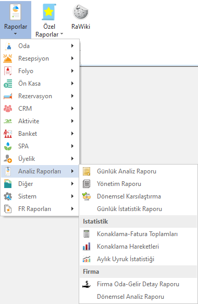198x304 pixels.
Task: Expand the Sistem submenu arrow
Action: pyautogui.click(x=72, y=196)
